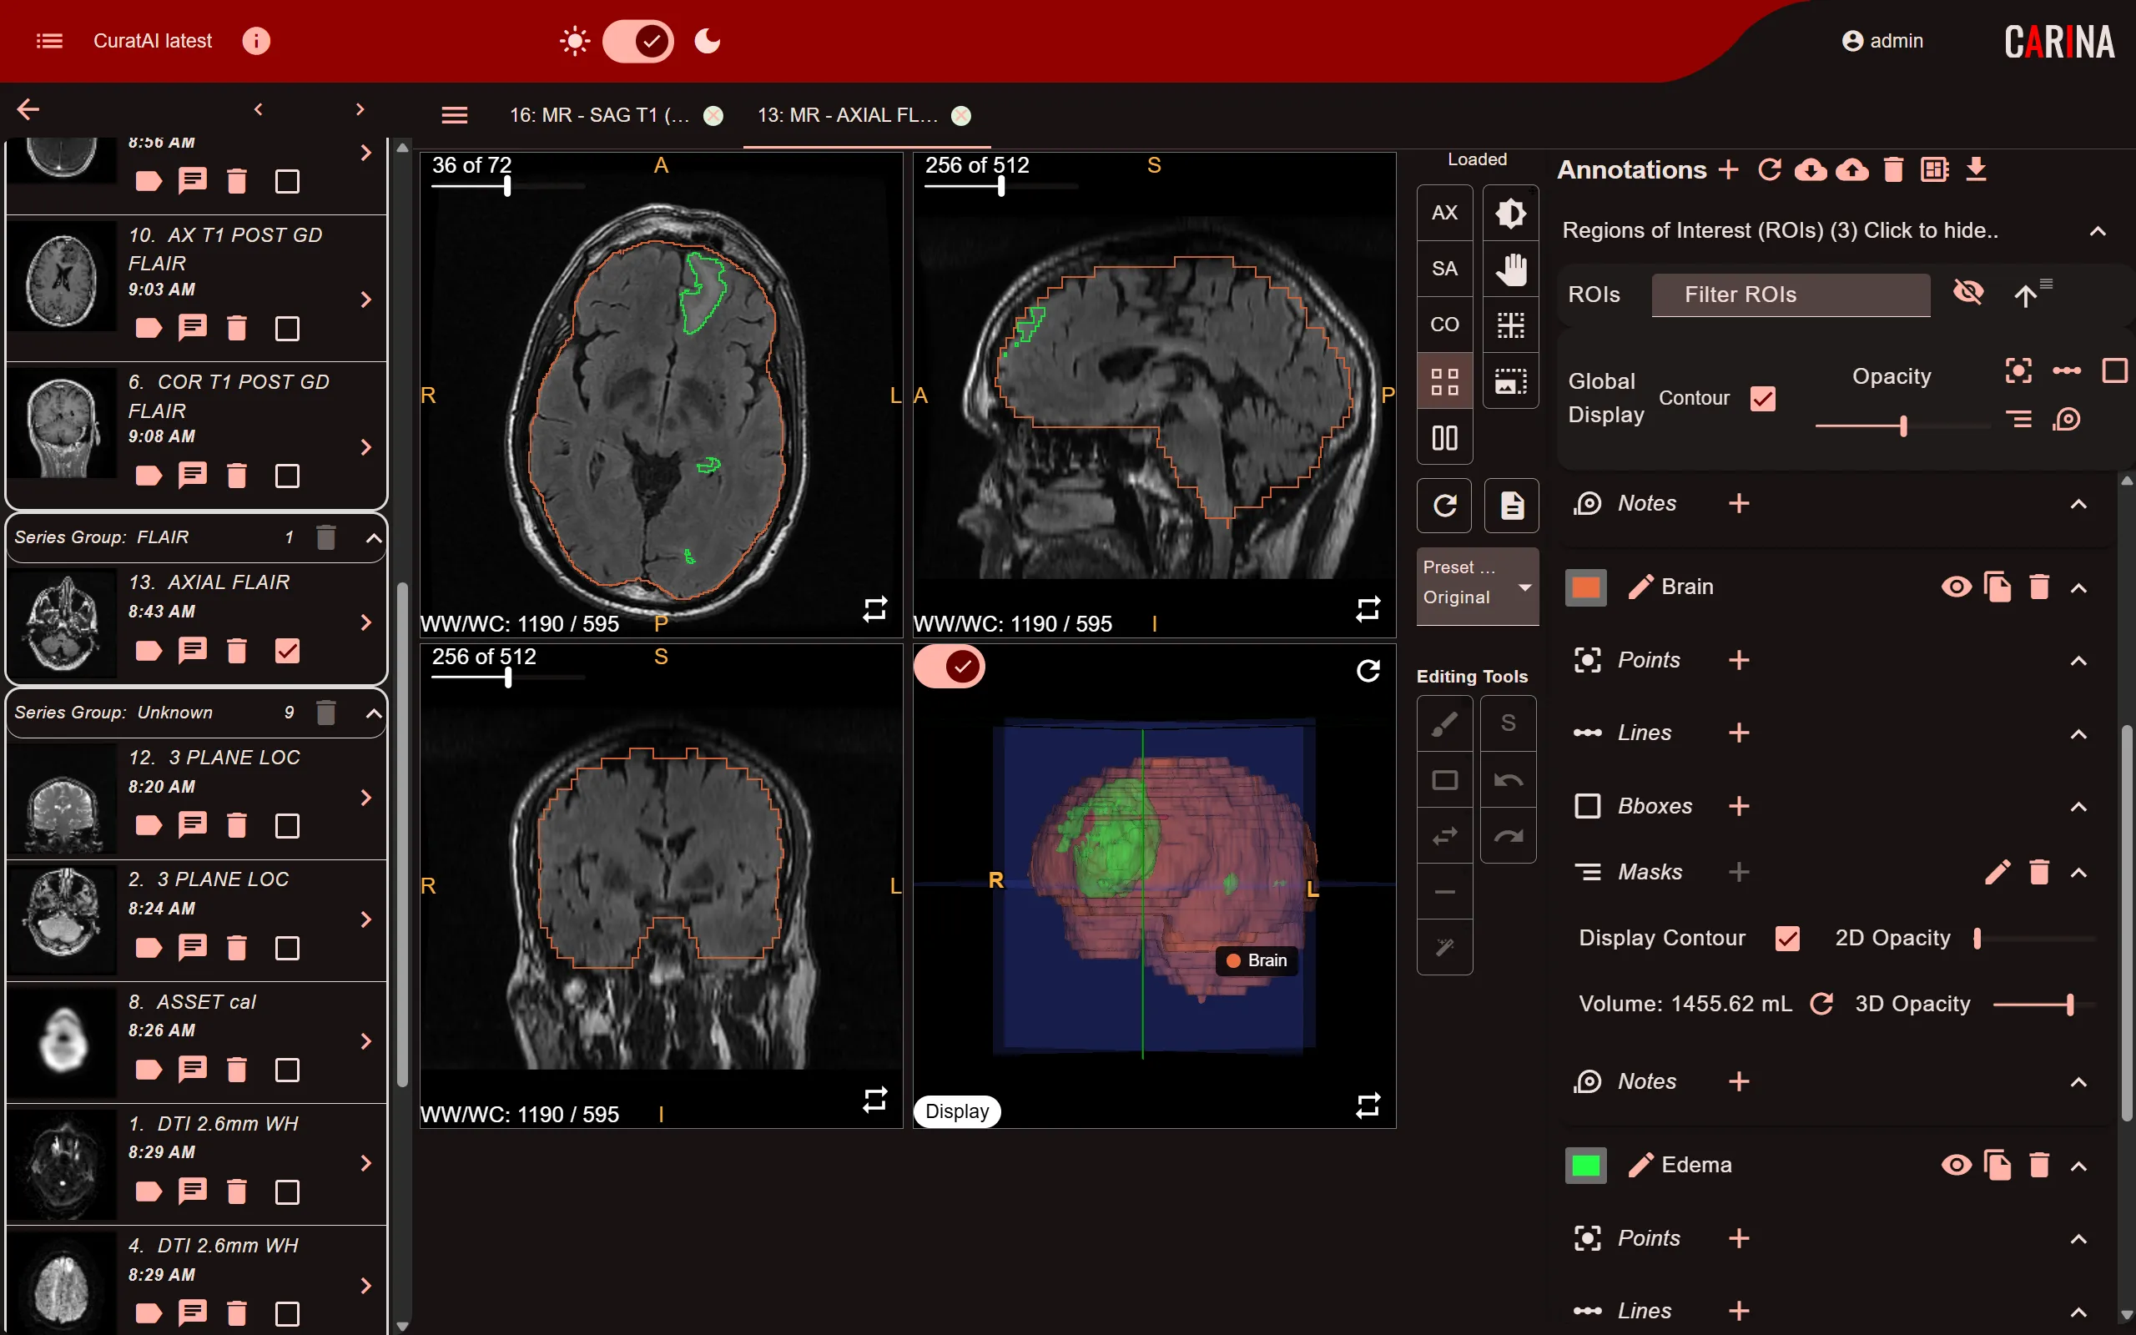Toggle the Global Display Contour checkbox
Image resolution: width=2136 pixels, height=1335 pixels.
1763,399
